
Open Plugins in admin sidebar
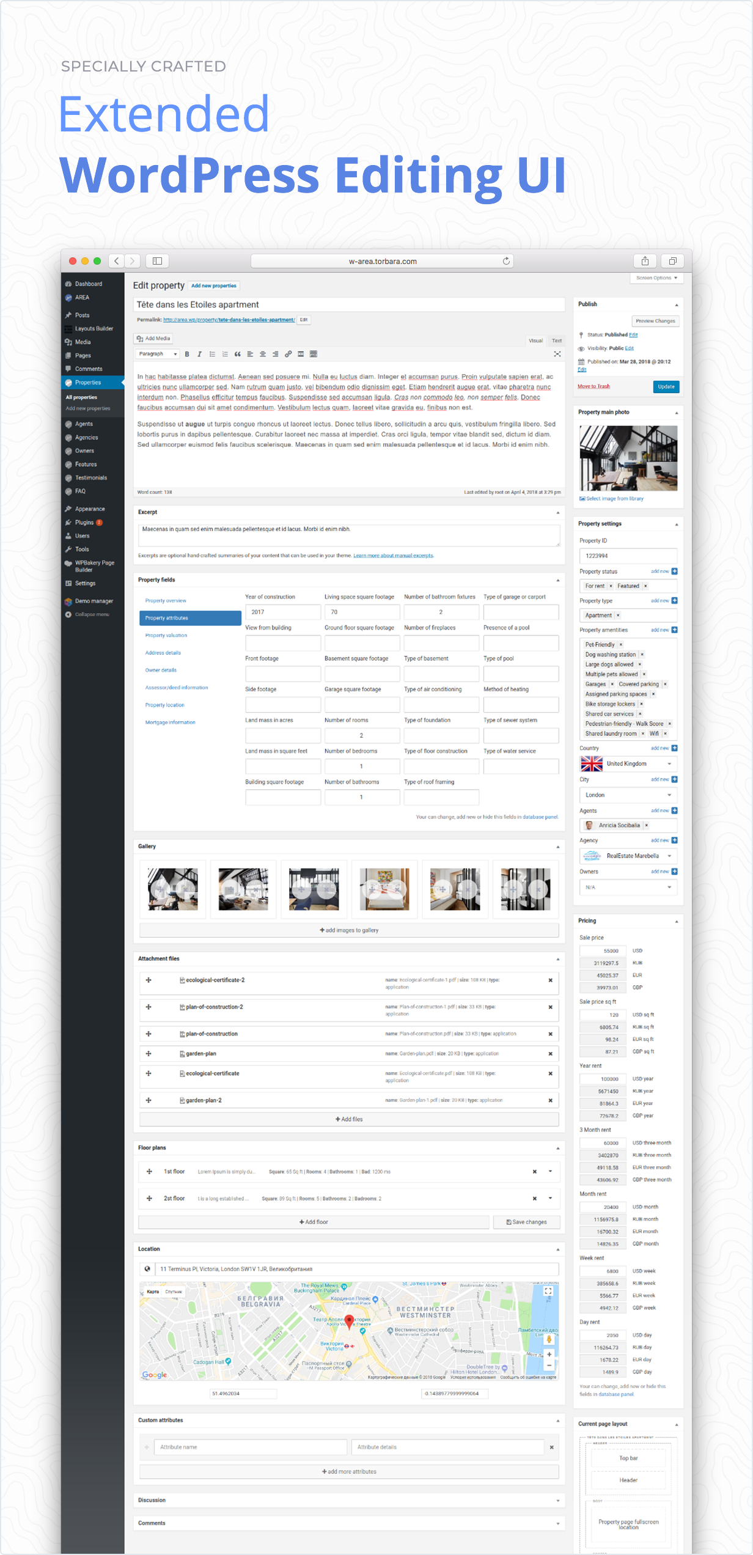[84, 523]
